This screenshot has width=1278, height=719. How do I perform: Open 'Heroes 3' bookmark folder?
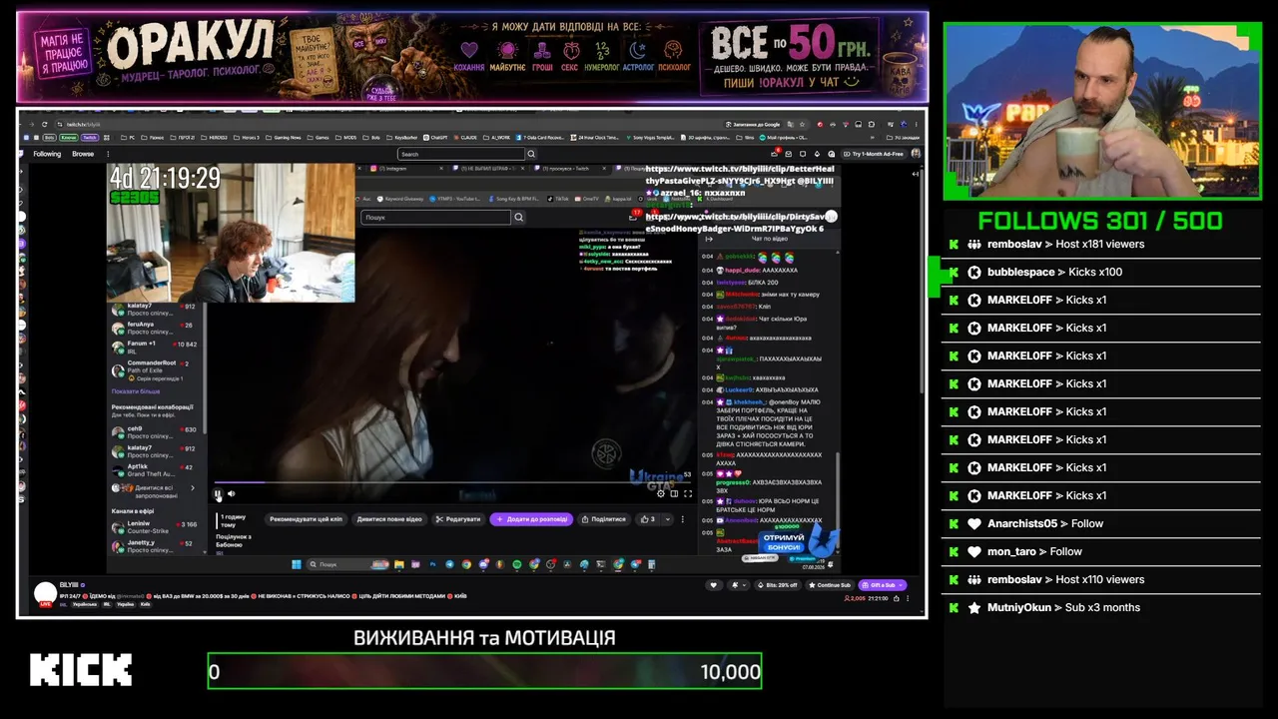(x=247, y=137)
